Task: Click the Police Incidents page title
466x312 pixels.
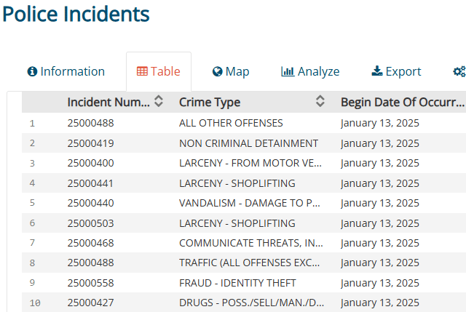Action: point(76,14)
